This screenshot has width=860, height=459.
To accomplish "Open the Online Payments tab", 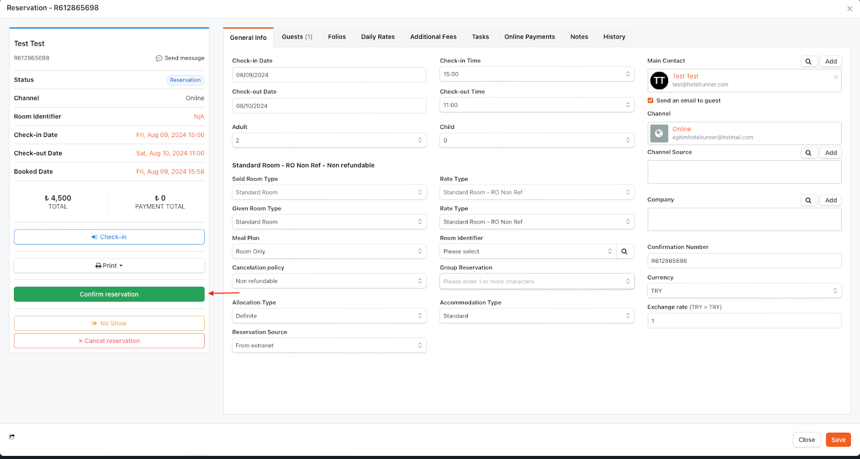I will [x=529, y=37].
